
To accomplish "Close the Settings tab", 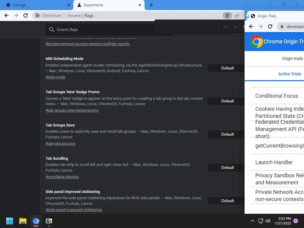I will [x=69, y=5].
